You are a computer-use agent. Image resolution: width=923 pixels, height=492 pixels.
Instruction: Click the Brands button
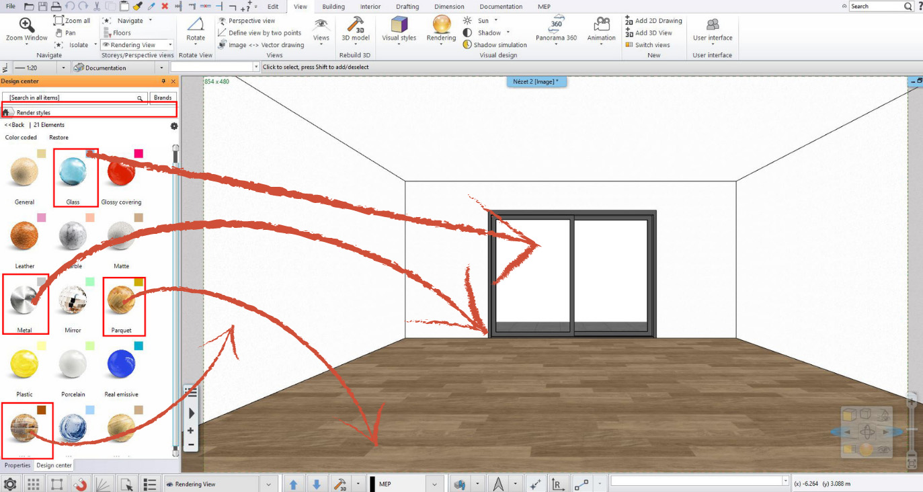163,97
